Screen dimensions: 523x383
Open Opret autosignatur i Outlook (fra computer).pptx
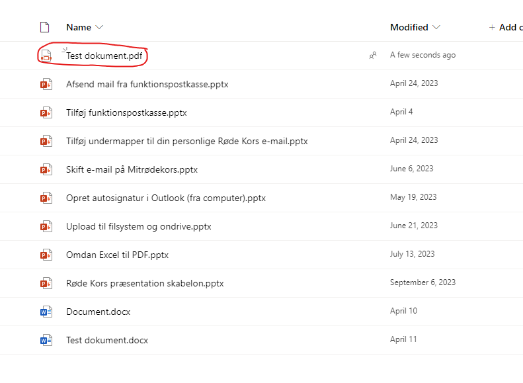tap(166, 198)
